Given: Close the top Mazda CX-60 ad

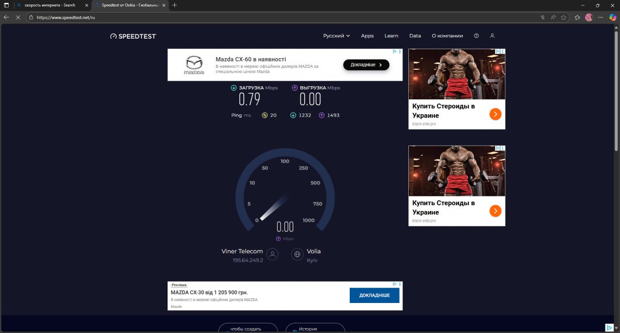Looking at the screenshot, I should point(400,51).
